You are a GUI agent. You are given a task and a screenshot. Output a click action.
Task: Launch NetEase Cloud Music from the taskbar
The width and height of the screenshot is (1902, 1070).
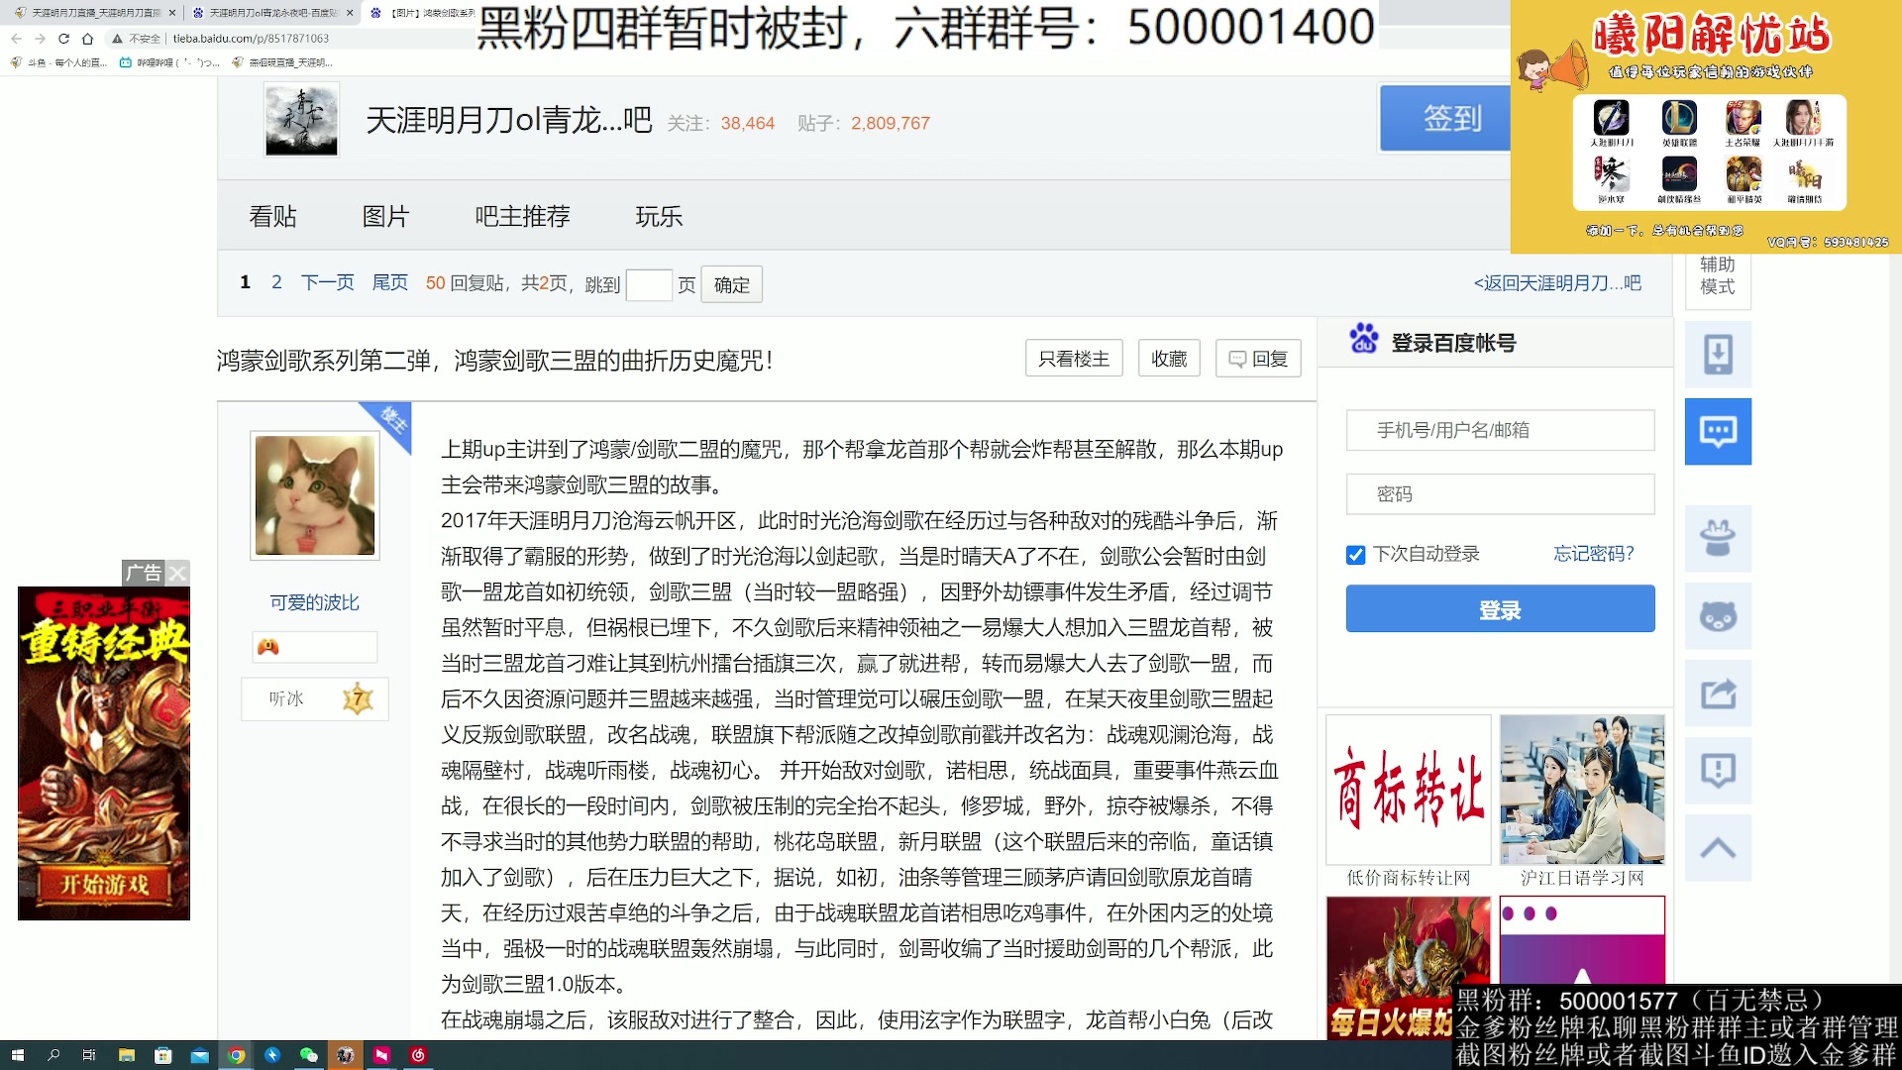tap(419, 1056)
